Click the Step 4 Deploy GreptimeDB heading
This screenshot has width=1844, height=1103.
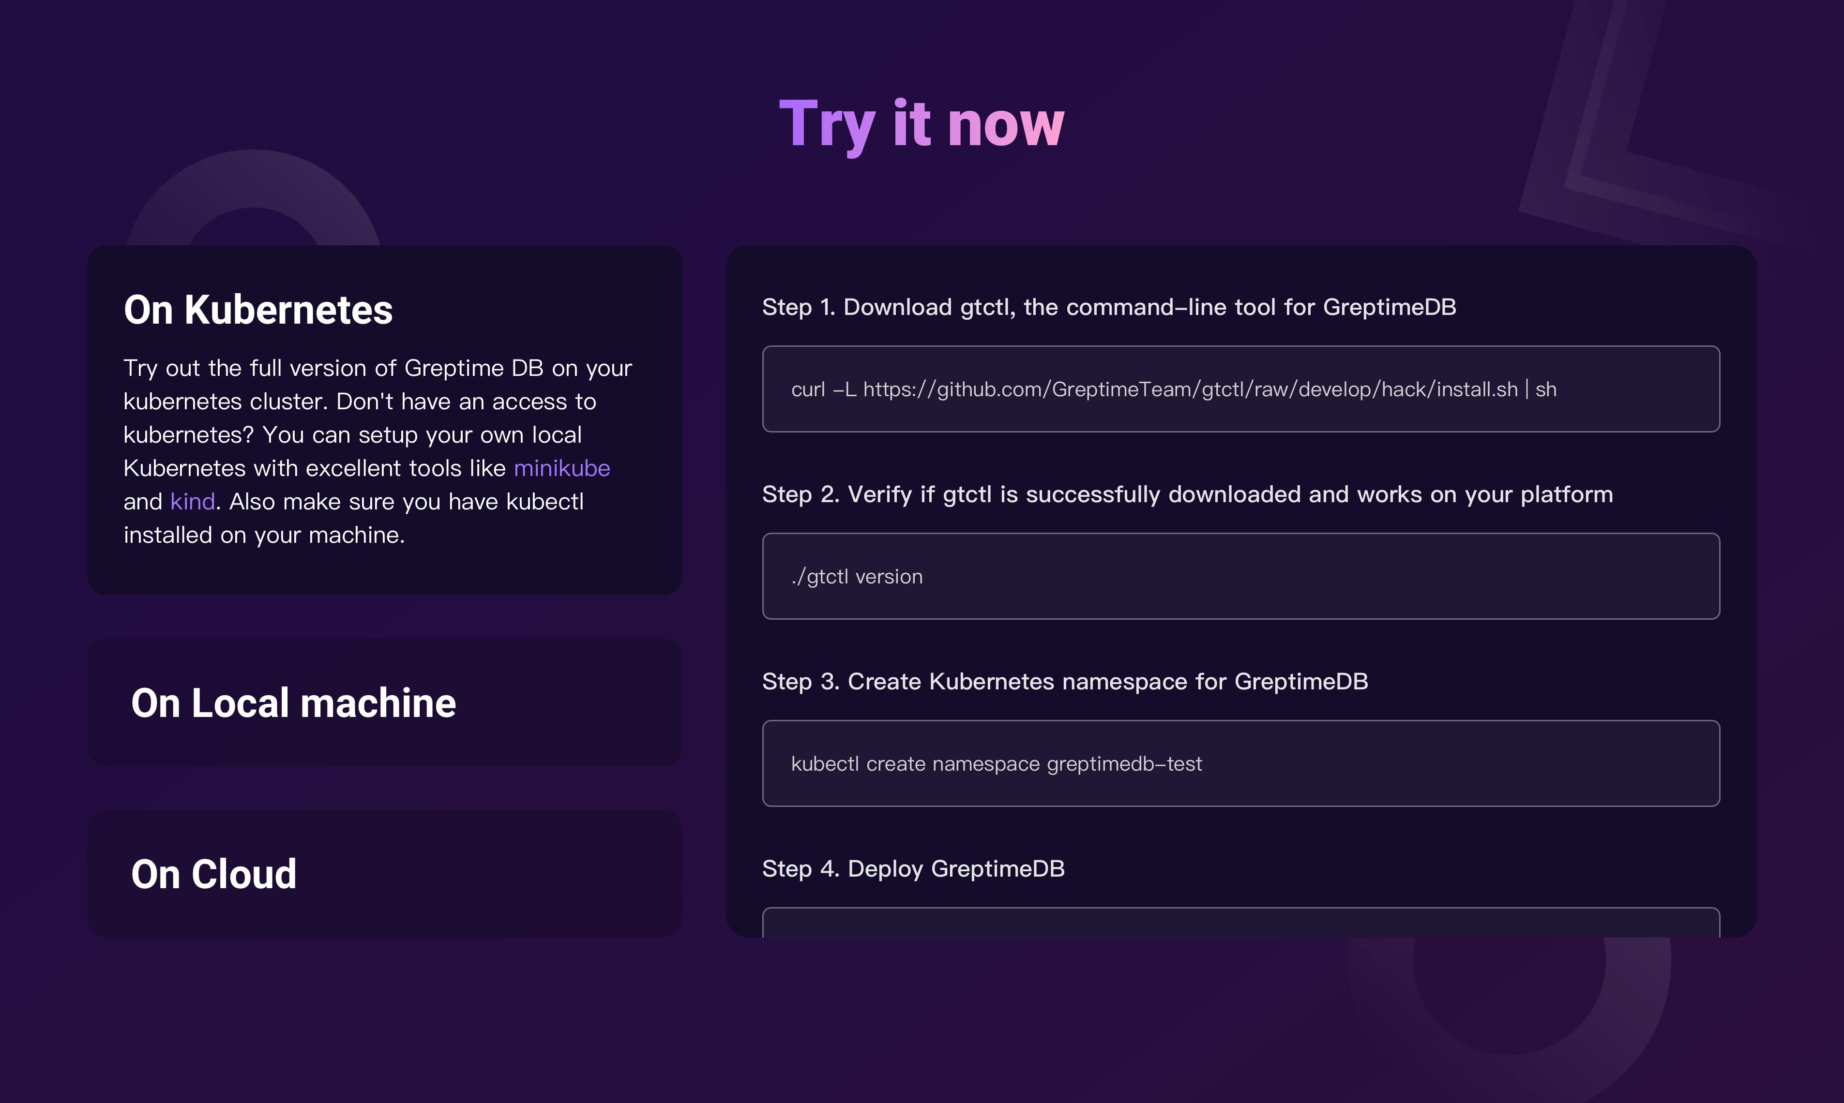(913, 869)
